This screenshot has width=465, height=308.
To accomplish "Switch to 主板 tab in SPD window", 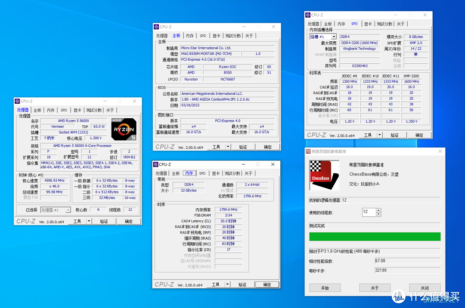I will pos(328,24).
